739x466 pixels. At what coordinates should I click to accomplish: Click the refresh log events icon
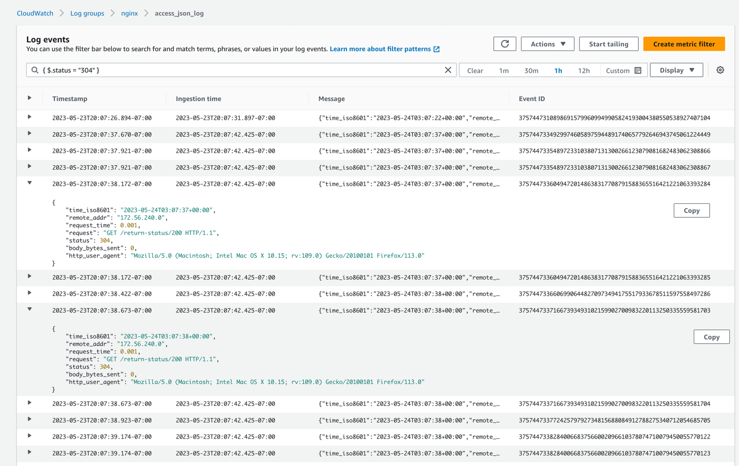[x=505, y=44]
